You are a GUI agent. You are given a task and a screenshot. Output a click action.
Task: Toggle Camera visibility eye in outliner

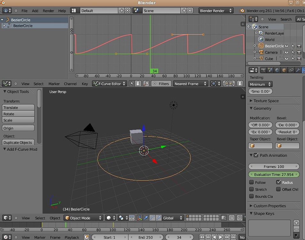(x=287, y=52)
